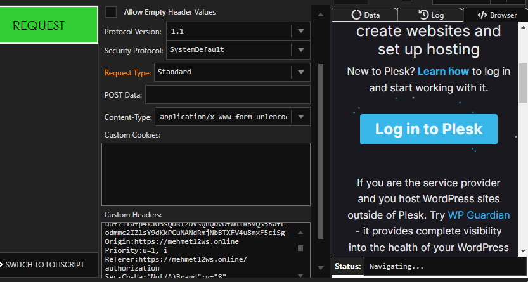This screenshot has width=528, height=282.
Task: Click settings panel scroll down arrow
Action: coord(321,268)
